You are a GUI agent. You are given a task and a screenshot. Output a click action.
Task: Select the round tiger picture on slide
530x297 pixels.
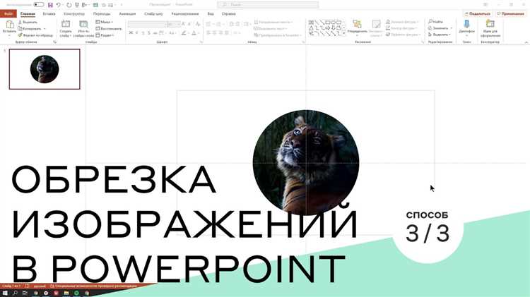[306, 163]
